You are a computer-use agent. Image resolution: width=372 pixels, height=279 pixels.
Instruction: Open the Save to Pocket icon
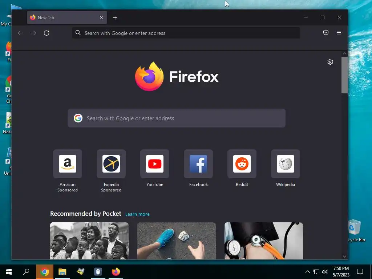pyautogui.click(x=326, y=33)
